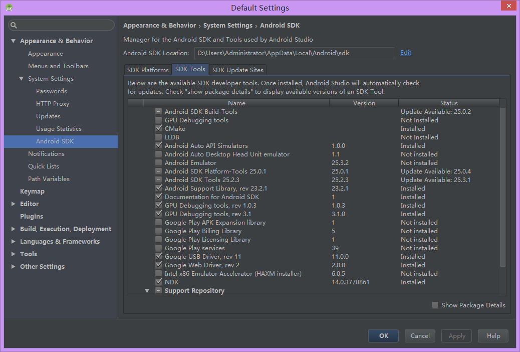The height and width of the screenshot is (352, 520).
Task: Open Path Variables settings
Action: coord(49,179)
